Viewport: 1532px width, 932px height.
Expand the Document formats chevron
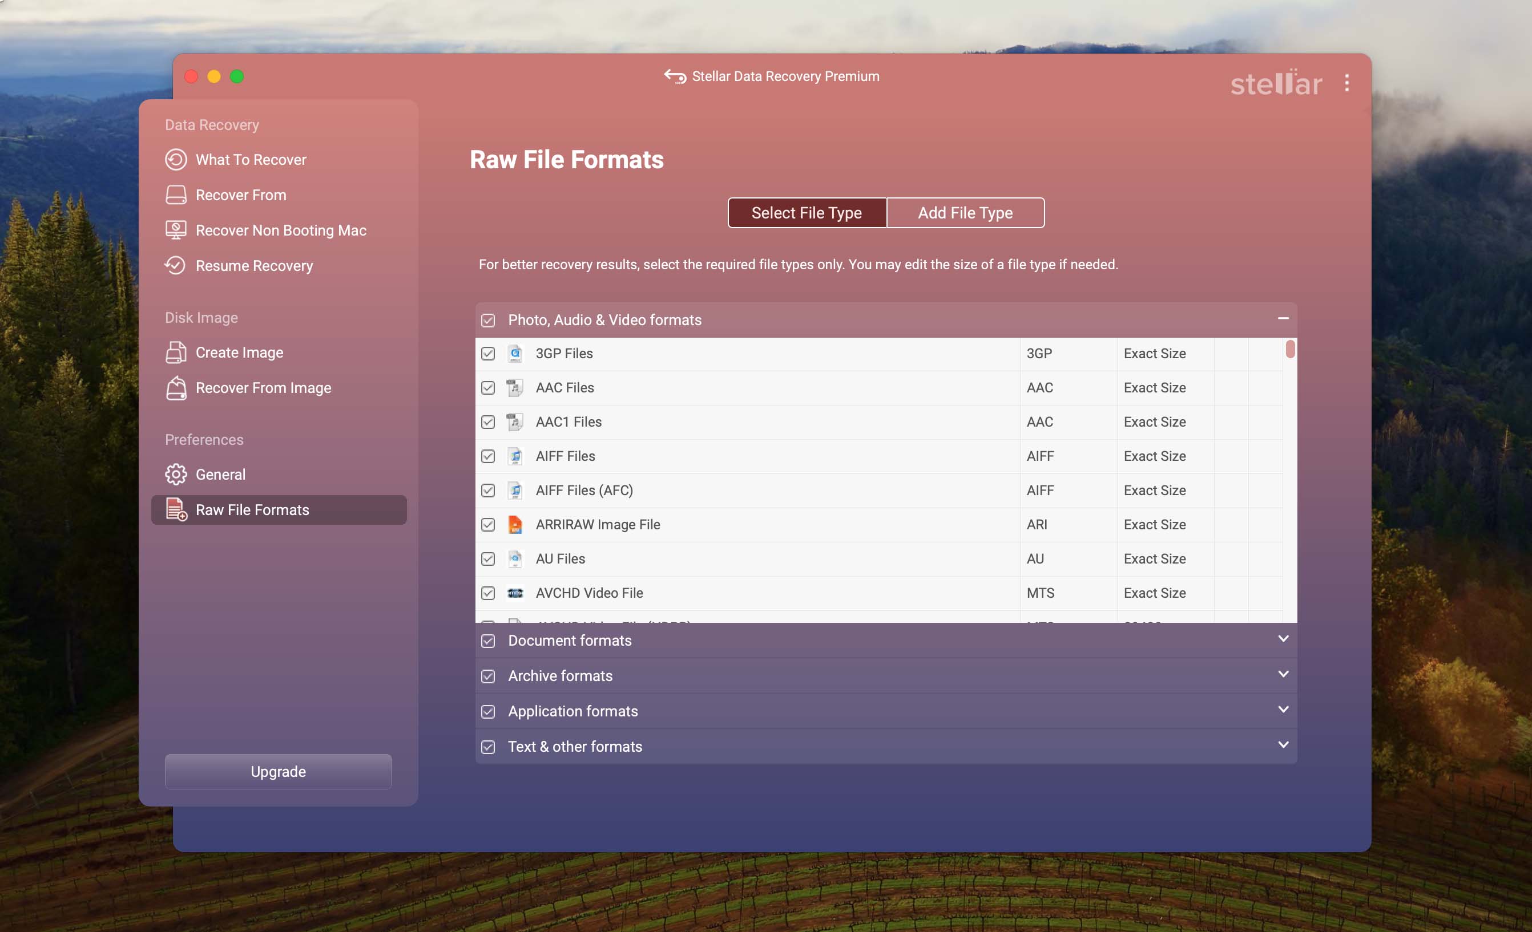tap(1283, 639)
